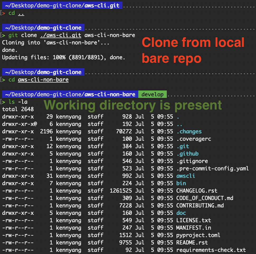Click the '.gitignore' file name
Viewport: 256px width, 254px height.
[192, 161]
